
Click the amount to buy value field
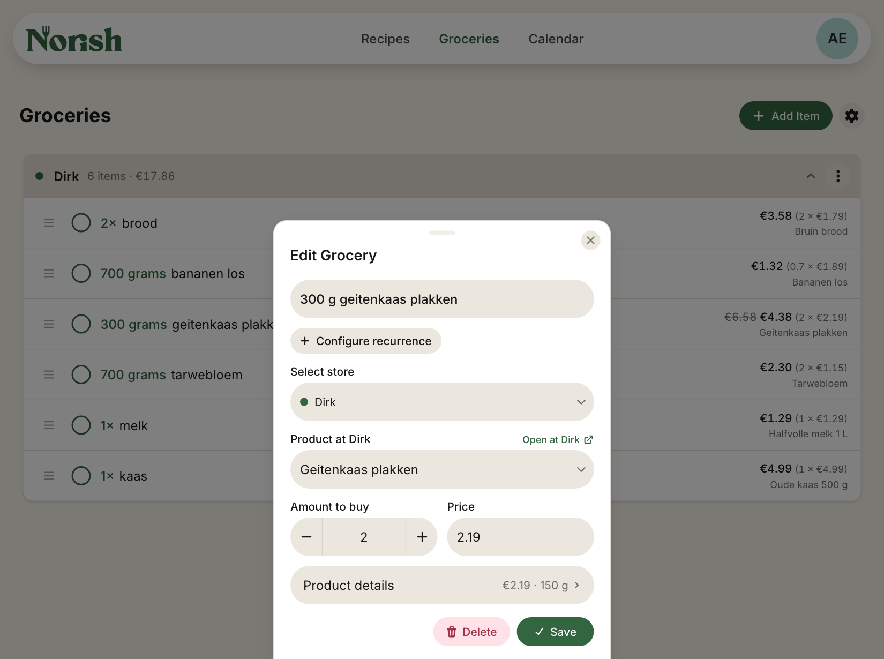[x=364, y=537]
